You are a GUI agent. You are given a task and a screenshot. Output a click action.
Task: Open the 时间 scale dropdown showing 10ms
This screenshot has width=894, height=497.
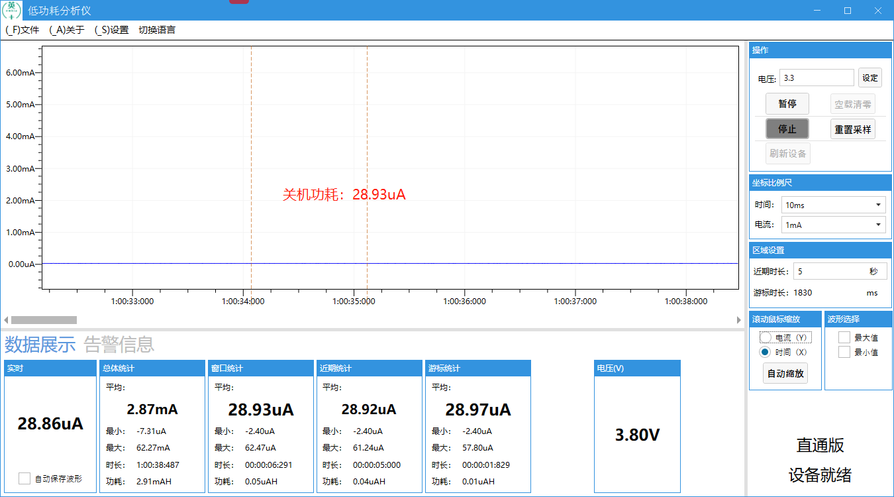[834, 205]
